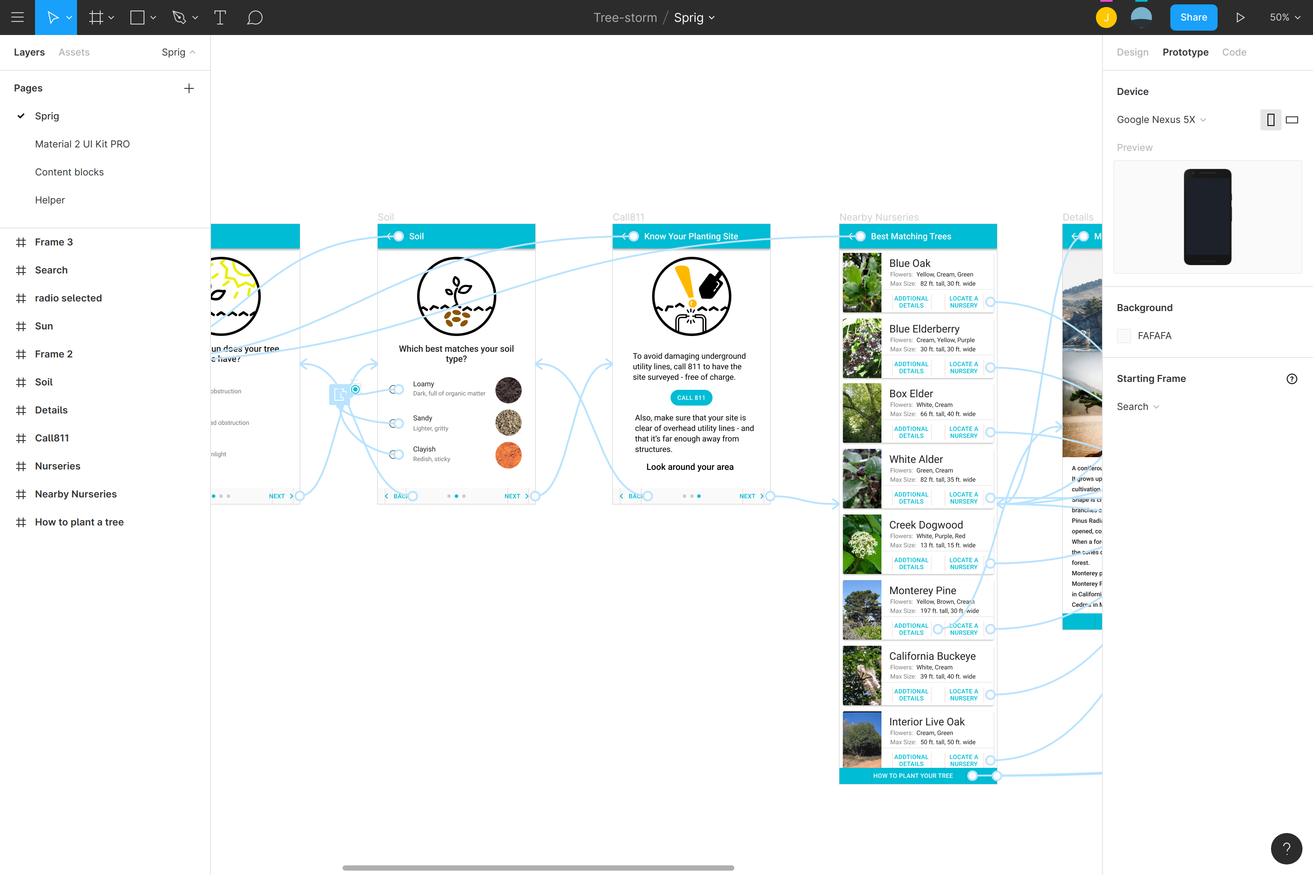
Task: Select the Move tool arrow
Action: point(53,17)
